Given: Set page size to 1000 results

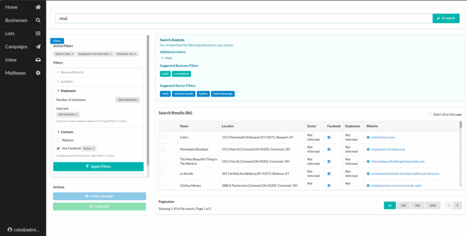Looking at the screenshot, I should coord(433,206).
